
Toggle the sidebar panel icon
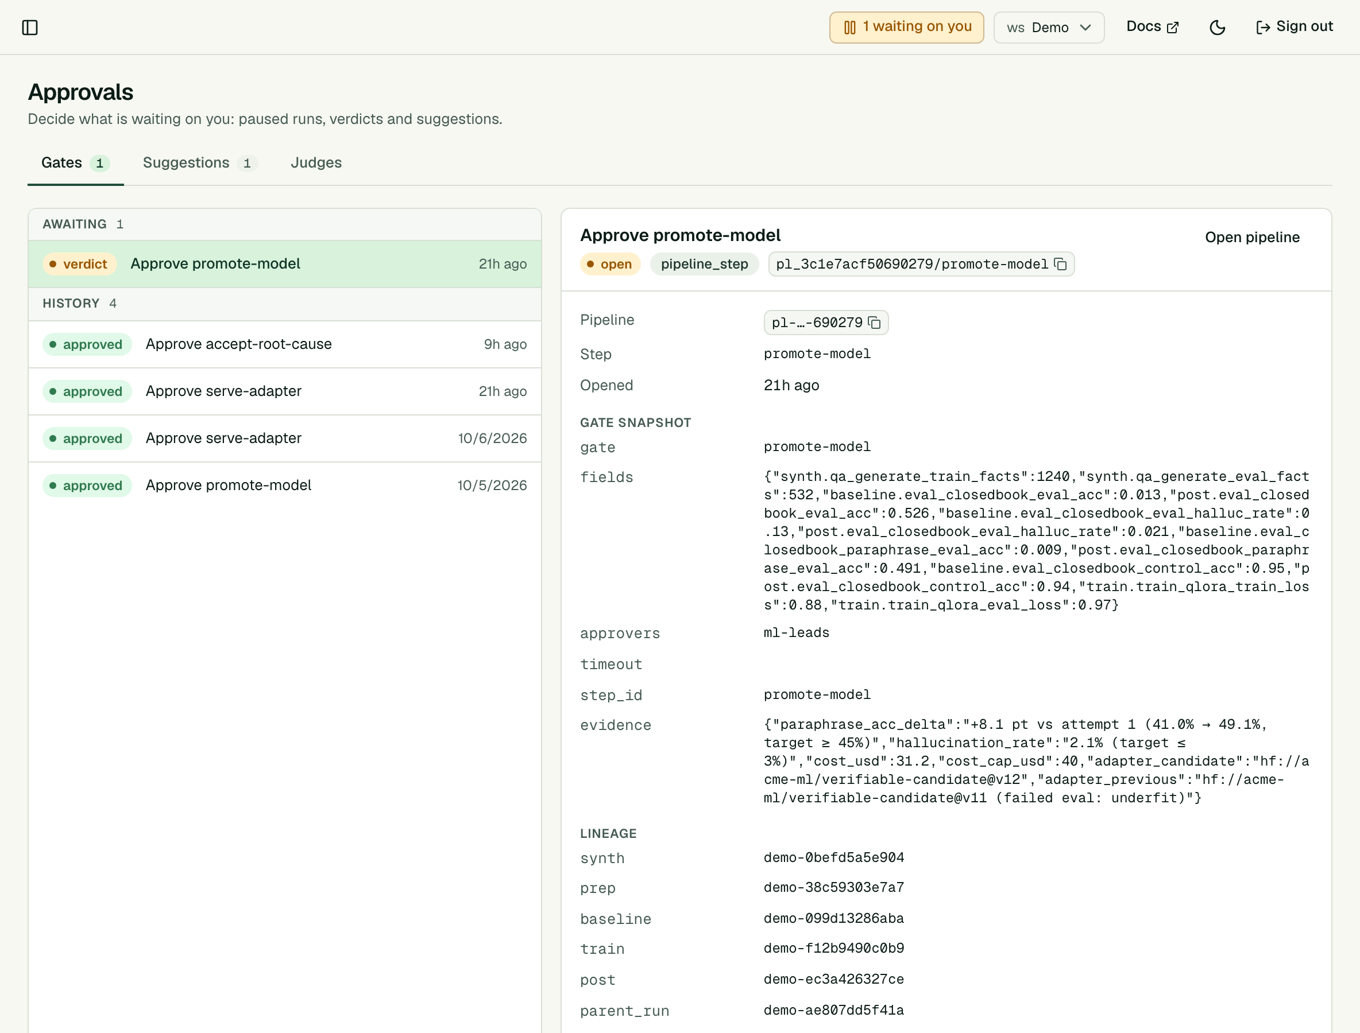click(x=29, y=28)
